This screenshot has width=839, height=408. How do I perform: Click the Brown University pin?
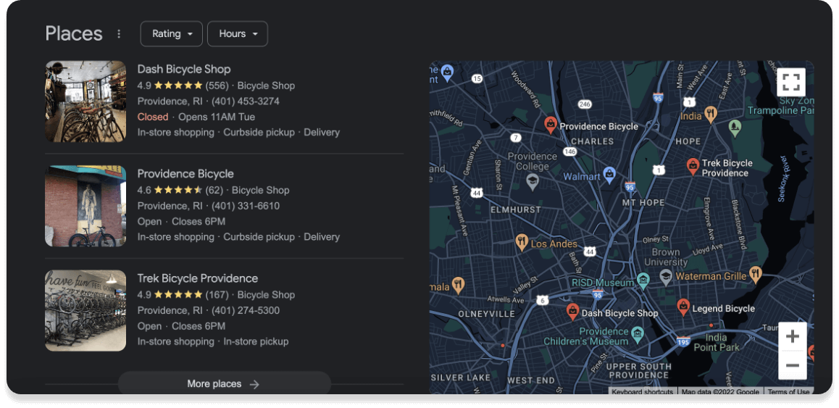point(666,277)
